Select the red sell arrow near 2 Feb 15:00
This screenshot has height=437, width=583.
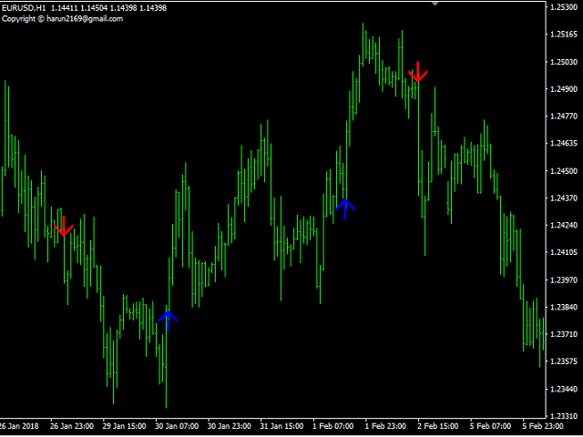click(x=418, y=72)
